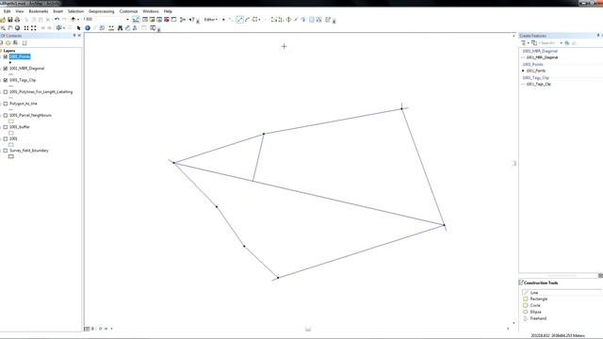Image resolution: width=603 pixels, height=339 pixels.
Task: Open the Add Data dropdown arrow
Action: 78,19
